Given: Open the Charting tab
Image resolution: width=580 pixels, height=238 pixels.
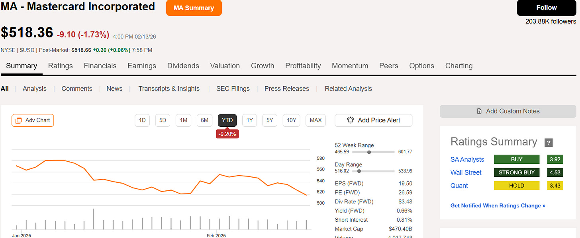Looking at the screenshot, I should click(x=459, y=66).
